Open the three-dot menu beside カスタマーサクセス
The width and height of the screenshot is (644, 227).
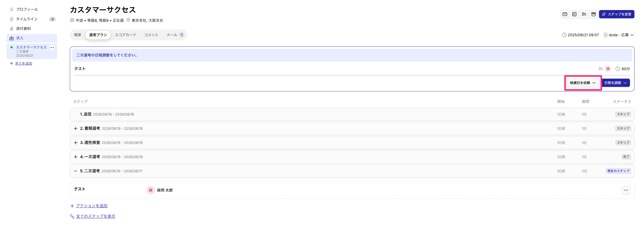52,48
